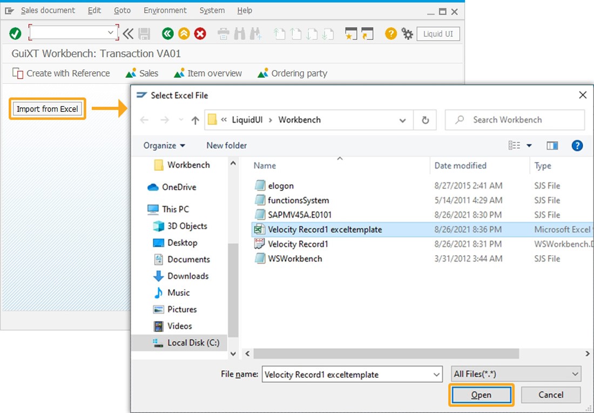Click the double-chevron collapse icon beside command field
This screenshot has height=413, width=594.
pos(128,34)
